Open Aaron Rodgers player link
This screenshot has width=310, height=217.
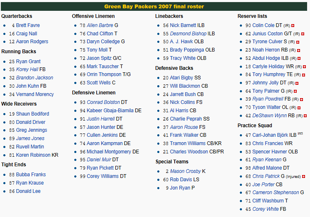(x=32, y=42)
